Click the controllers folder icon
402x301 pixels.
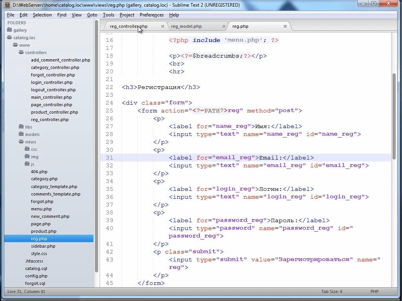21,52
